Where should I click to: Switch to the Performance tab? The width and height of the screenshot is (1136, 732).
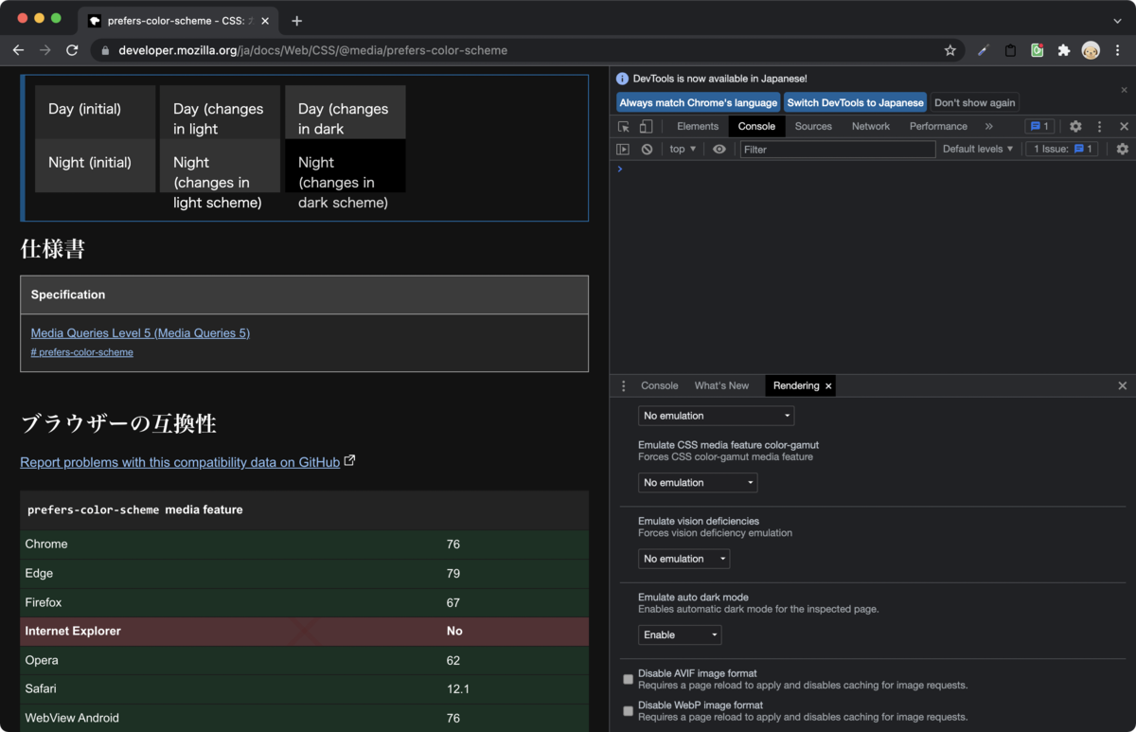pos(938,126)
